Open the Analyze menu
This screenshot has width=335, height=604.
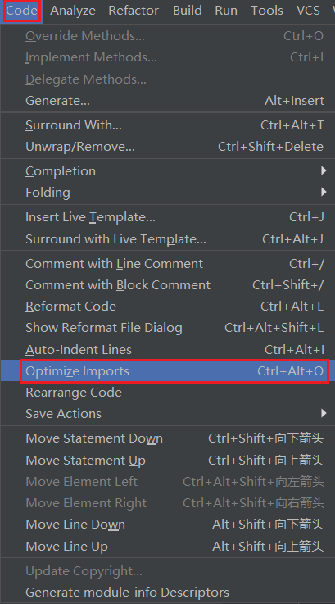pyautogui.click(x=73, y=11)
